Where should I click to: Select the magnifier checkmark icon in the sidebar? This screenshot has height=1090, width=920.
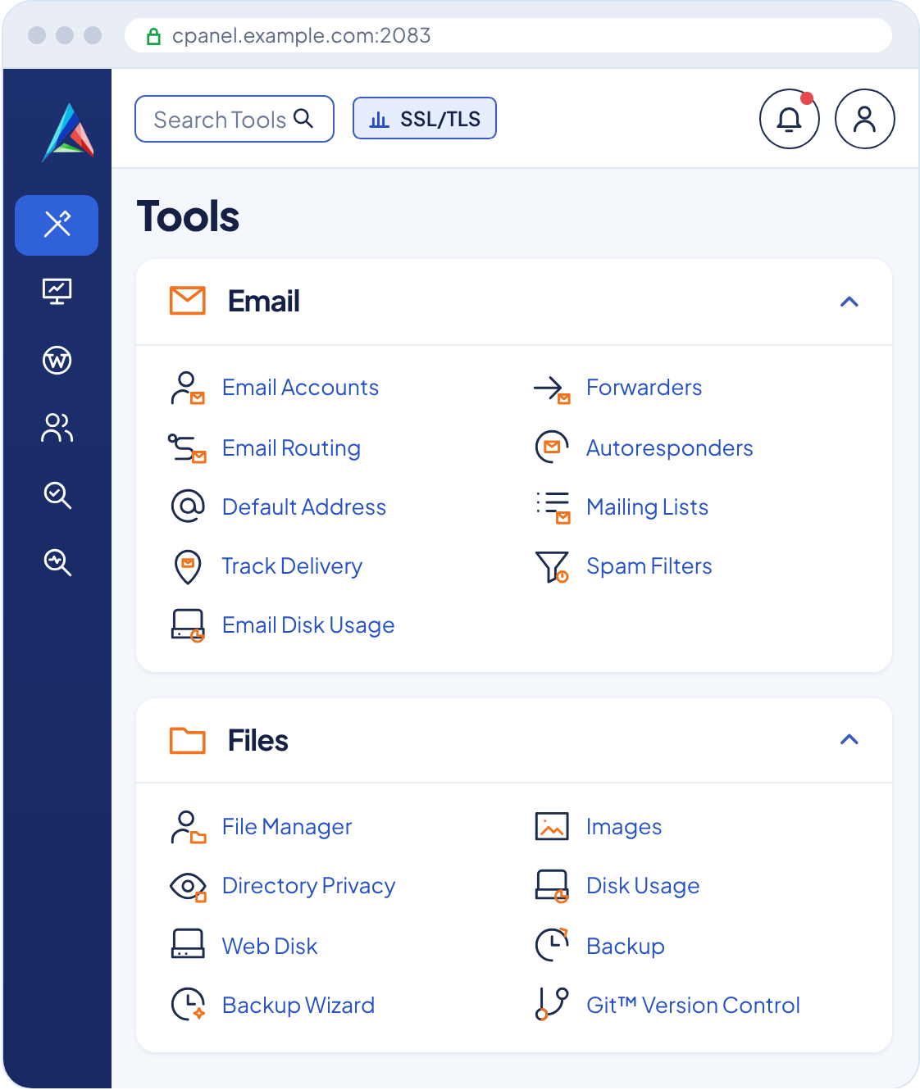click(x=57, y=495)
